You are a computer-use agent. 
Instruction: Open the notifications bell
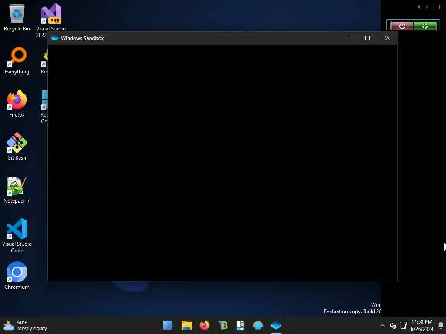click(441, 325)
